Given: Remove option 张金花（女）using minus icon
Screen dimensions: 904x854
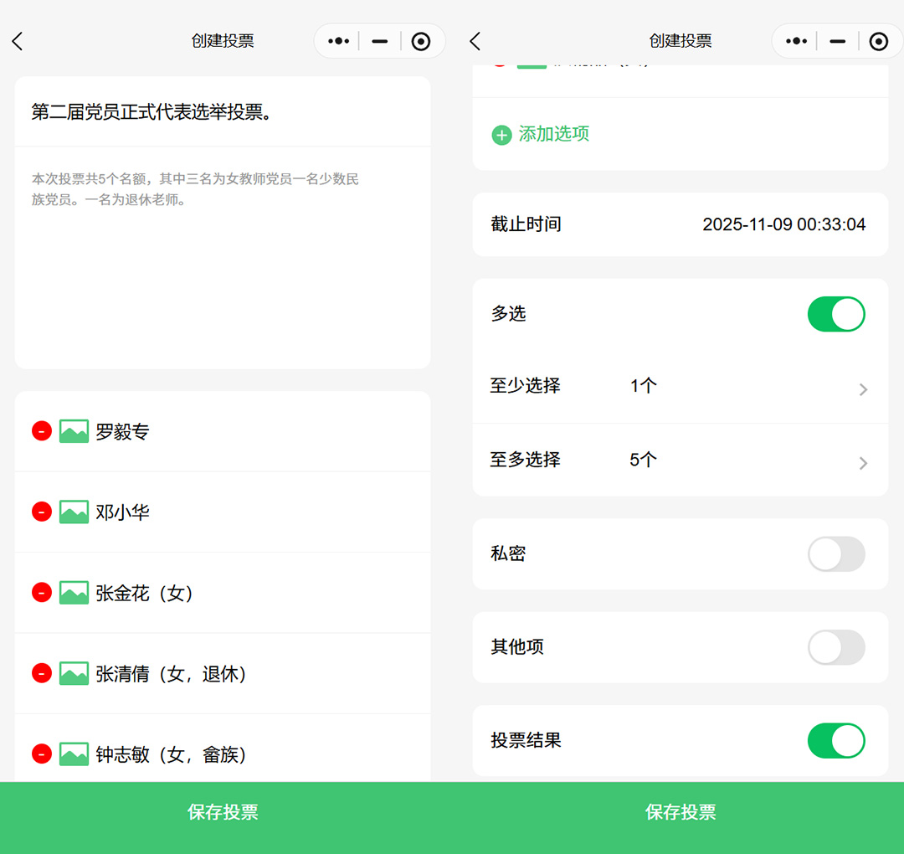Looking at the screenshot, I should pos(42,593).
